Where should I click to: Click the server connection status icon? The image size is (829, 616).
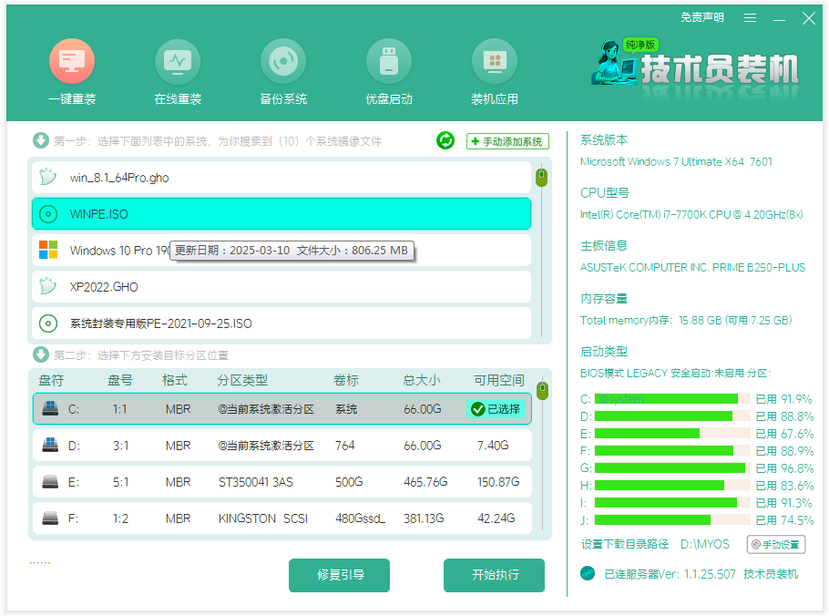coord(588,573)
